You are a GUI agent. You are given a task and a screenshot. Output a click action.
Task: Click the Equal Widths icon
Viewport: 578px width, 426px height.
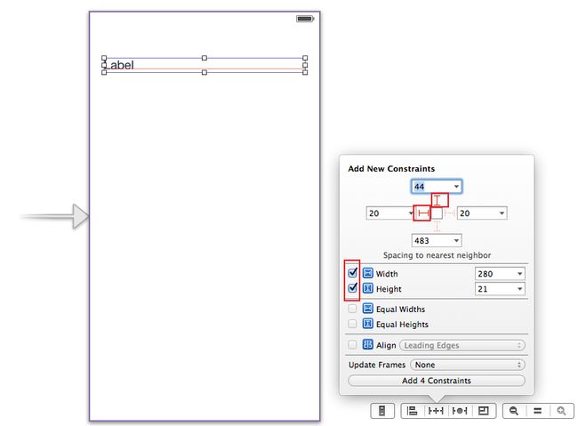tap(367, 309)
